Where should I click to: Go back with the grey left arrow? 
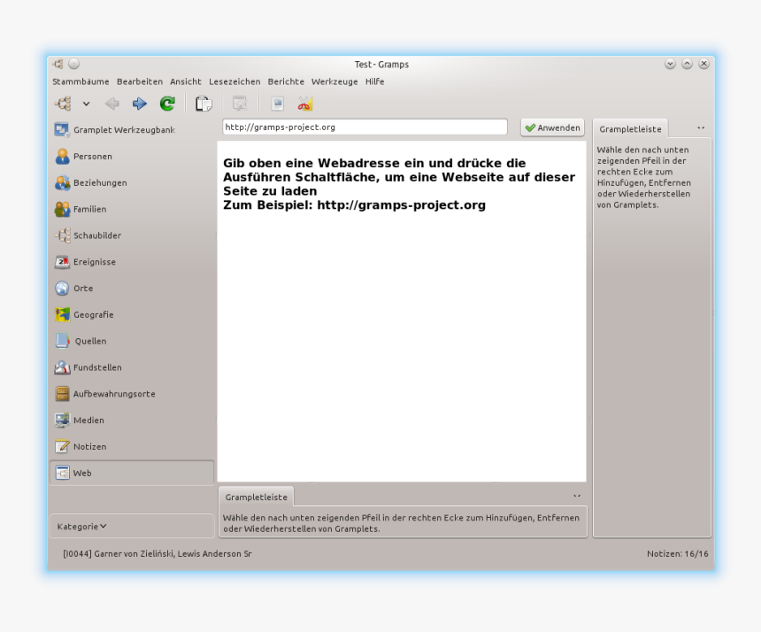pos(112,104)
